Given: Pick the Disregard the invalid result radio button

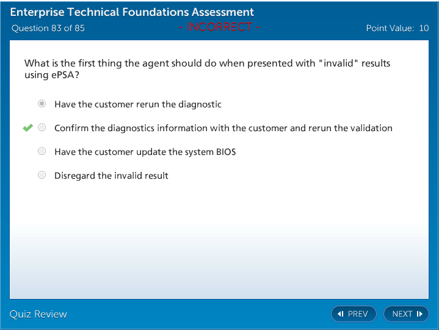Looking at the screenshot, I should (x=42, y=175).
